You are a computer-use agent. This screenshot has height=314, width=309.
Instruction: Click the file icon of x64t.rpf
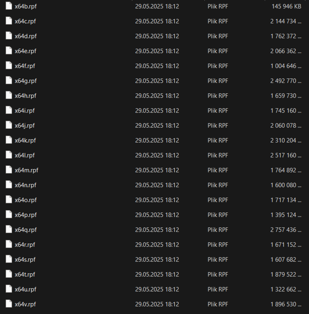[x=9, y=274]
